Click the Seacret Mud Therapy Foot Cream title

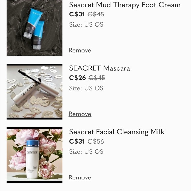[125, 5]
